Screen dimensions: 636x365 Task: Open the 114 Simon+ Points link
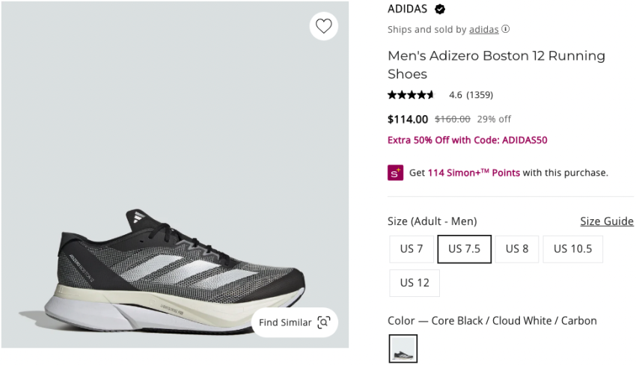(x=474, y=173)
